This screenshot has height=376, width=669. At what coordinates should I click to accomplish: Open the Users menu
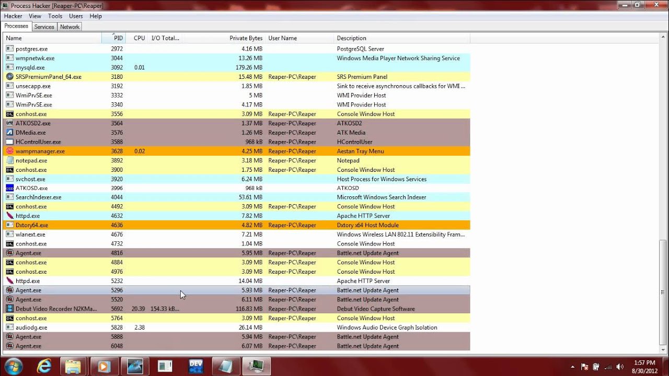76,16
